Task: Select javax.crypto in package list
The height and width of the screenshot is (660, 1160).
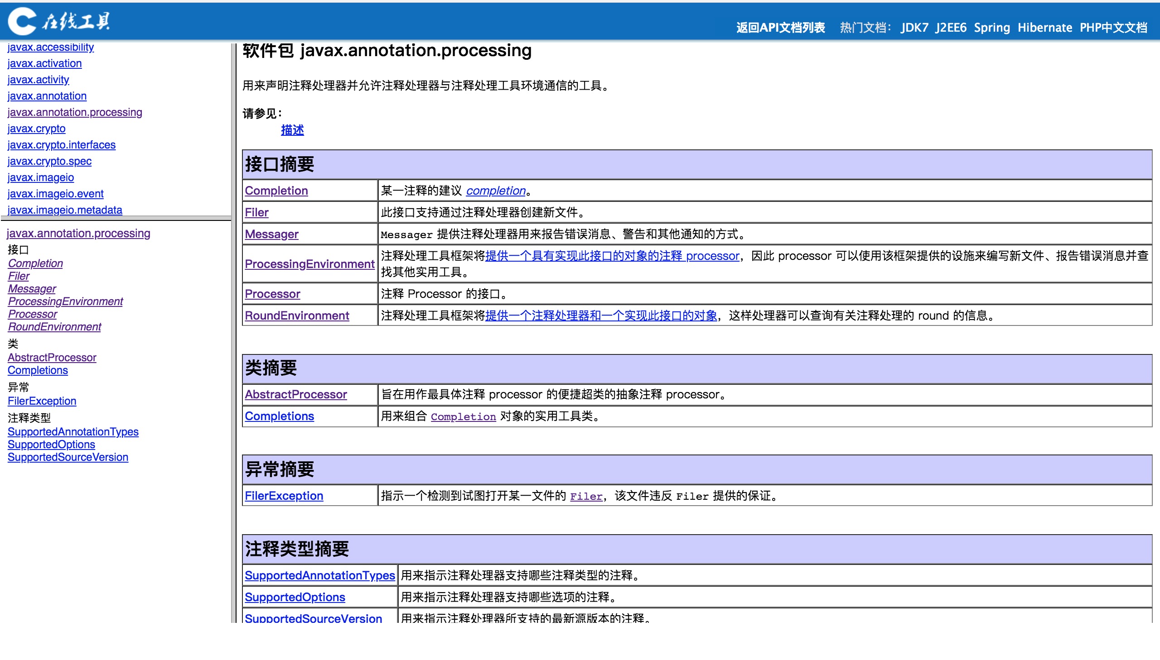Action: pos(36,129)
